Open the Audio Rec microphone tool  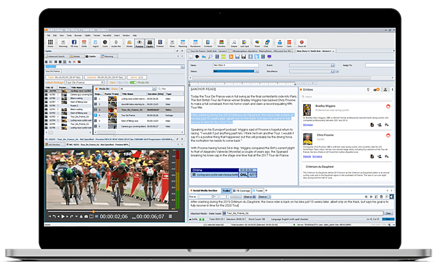(x=116, y=43)
